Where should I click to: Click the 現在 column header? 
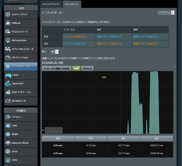tap(58, 139)
